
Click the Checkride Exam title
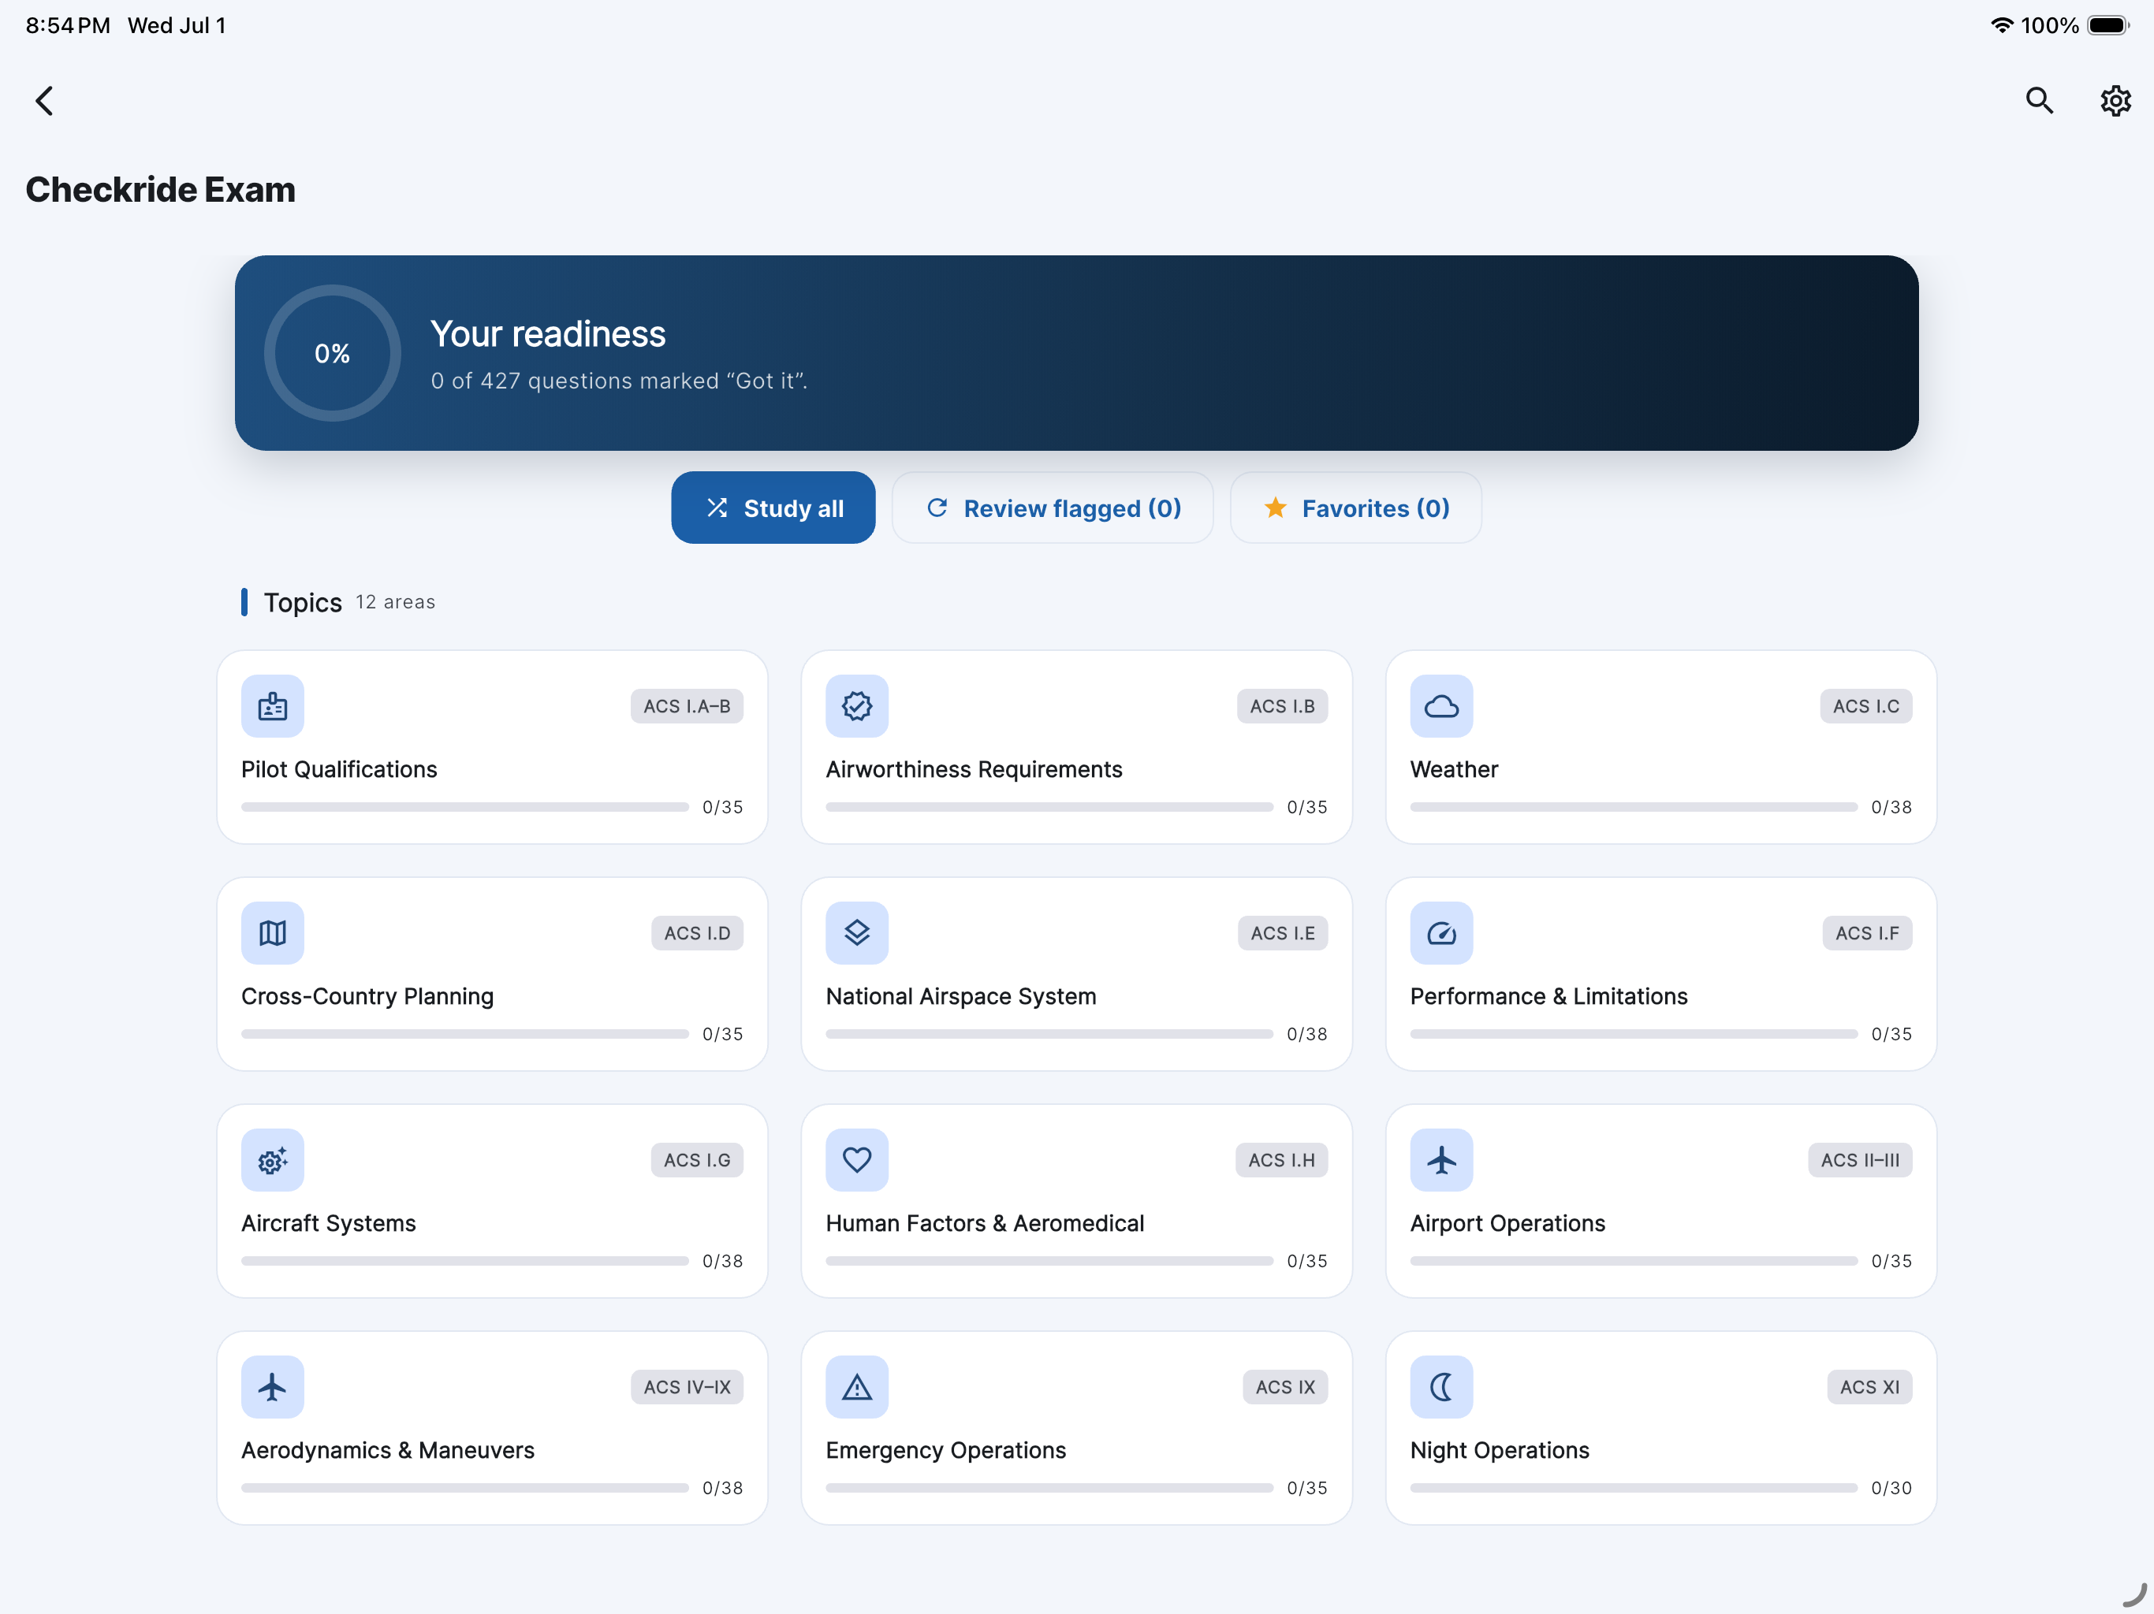click(x=161, y=189)
